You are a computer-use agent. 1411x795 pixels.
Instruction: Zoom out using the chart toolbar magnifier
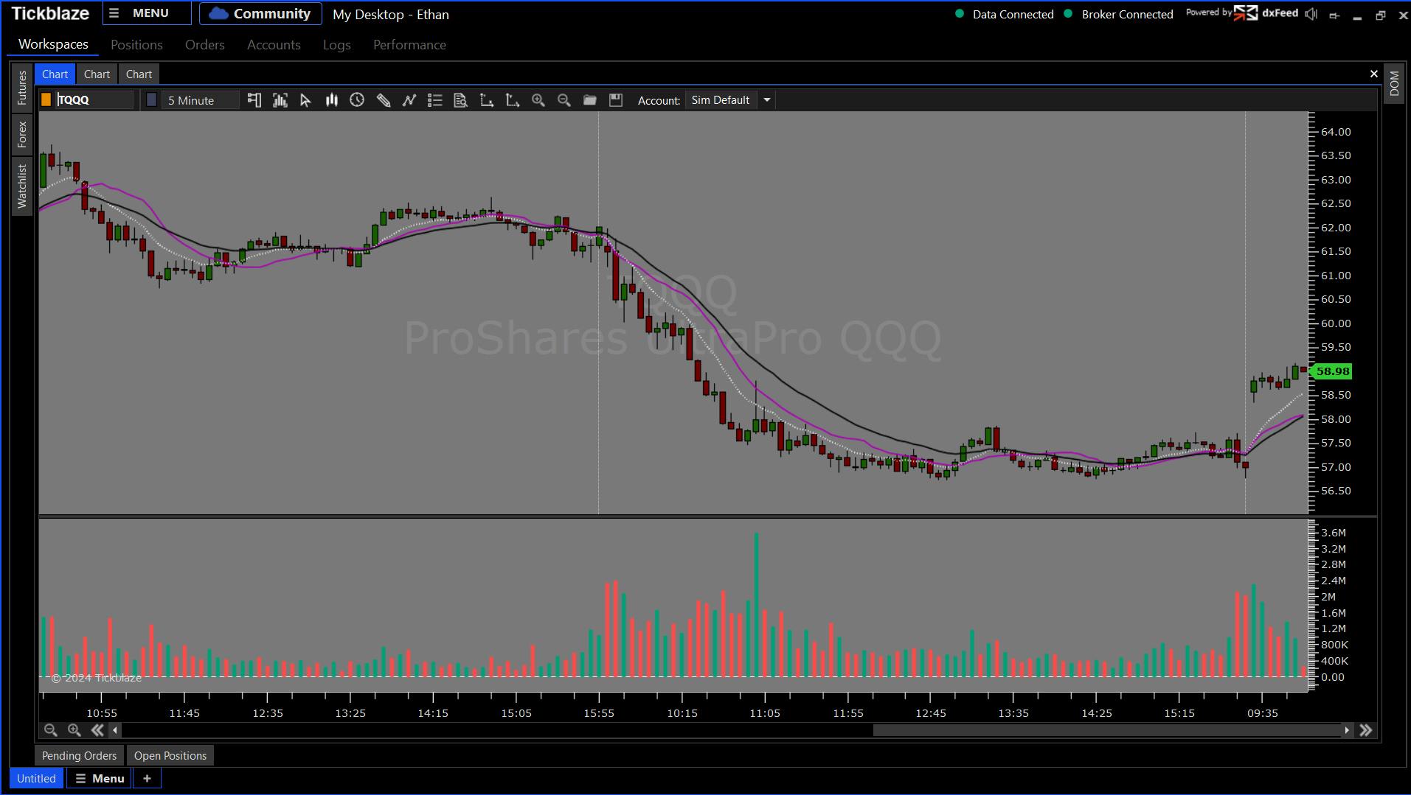click(x=564, y=100)
